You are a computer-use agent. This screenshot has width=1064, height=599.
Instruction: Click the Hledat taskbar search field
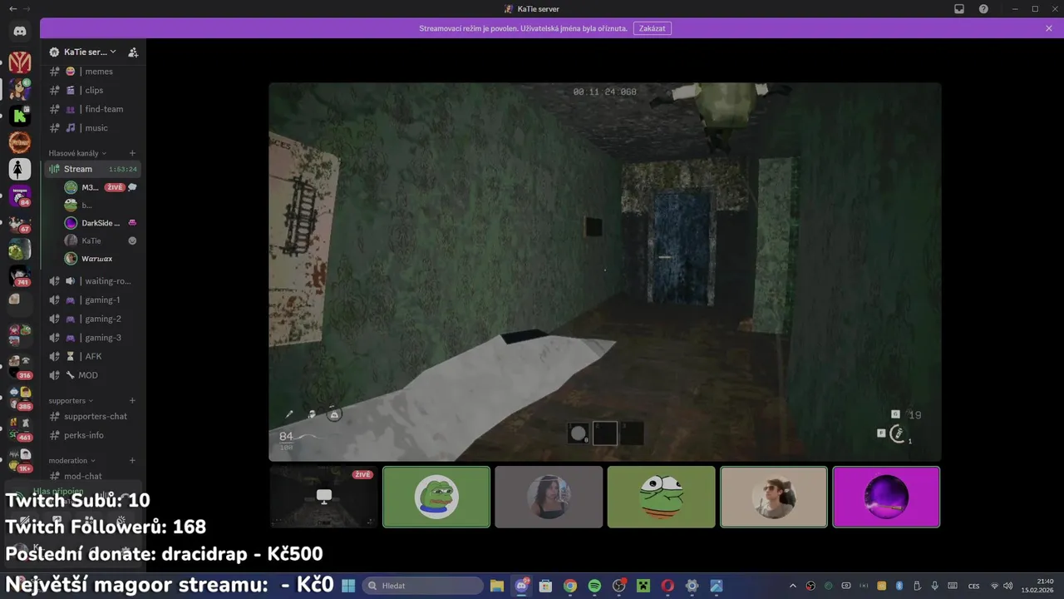(423, 586)
